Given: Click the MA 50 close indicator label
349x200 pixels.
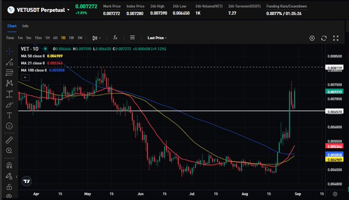Looking at the screenshot, I should pos(33,56).
